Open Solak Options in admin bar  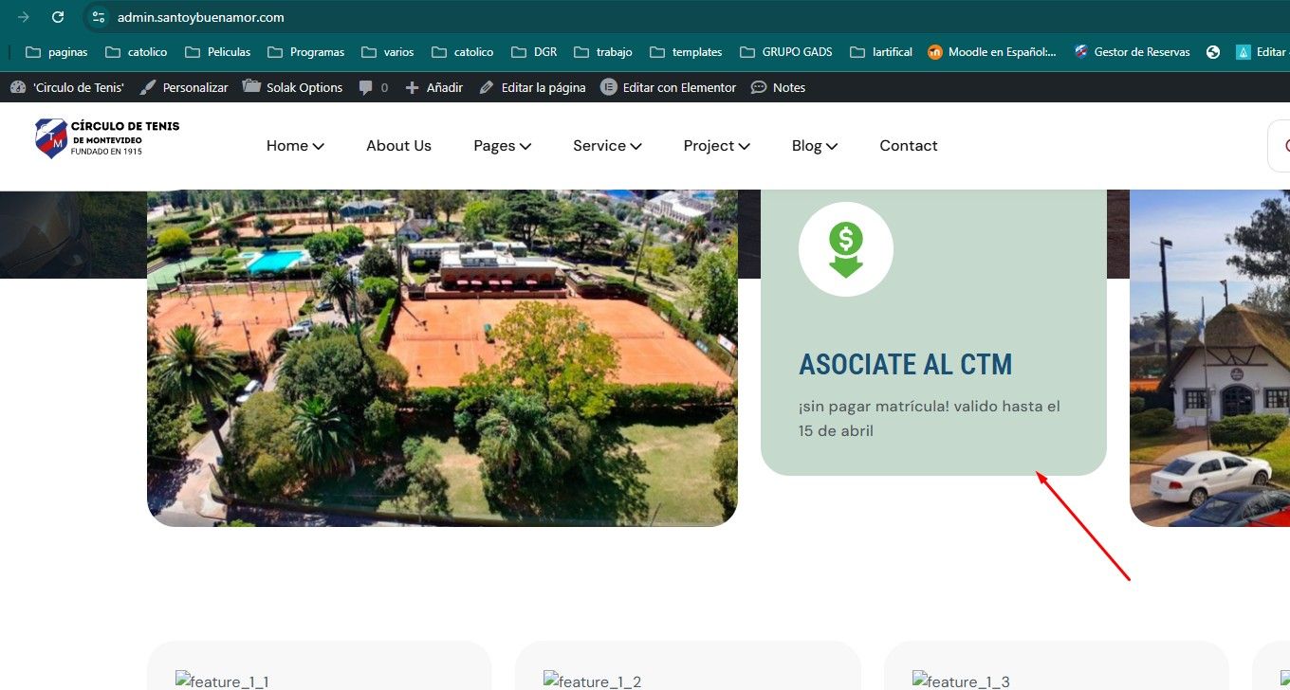292,87
